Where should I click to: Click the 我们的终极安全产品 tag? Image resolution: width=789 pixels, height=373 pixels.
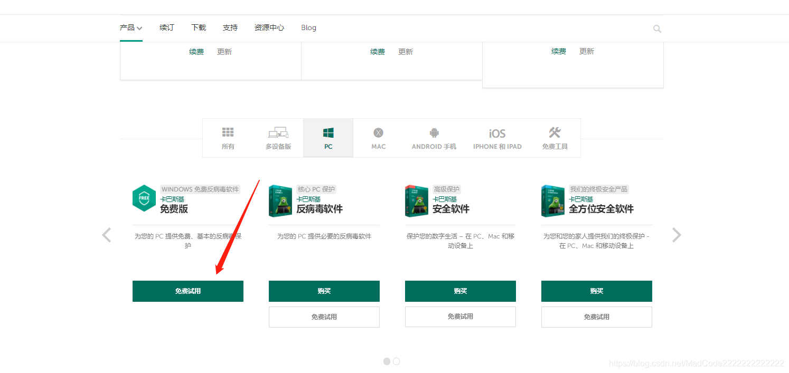[599, 189]
